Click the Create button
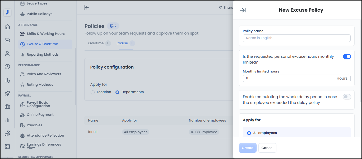The width and height of the screenshot is (362, 159). point(247,148)
